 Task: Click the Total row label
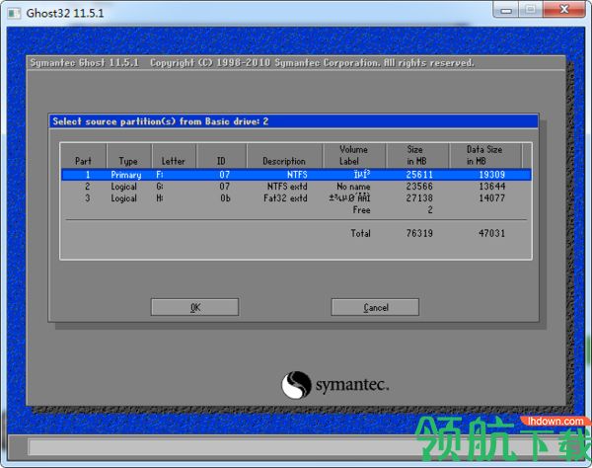[360, 233]
